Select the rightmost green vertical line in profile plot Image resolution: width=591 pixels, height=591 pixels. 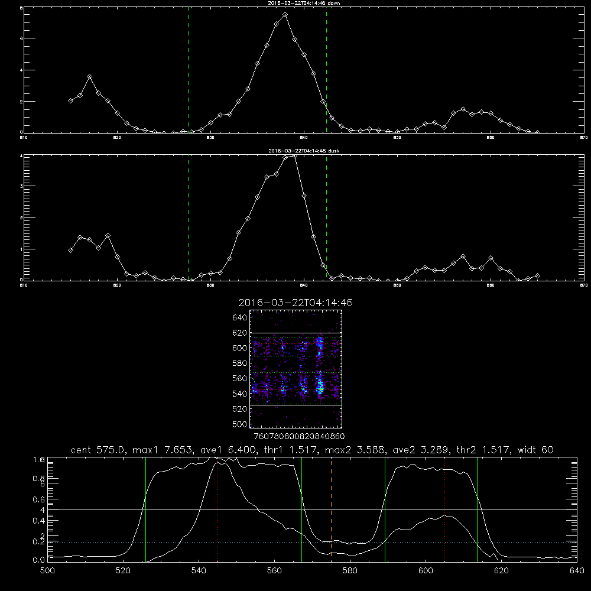tap(477, 509)
